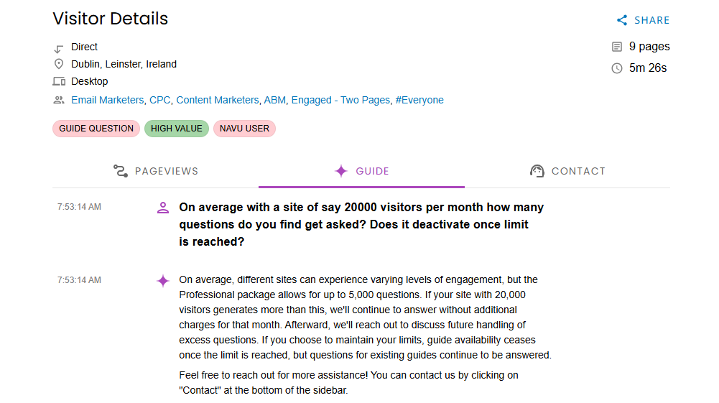Click the session duration clock icon
The height and width of the screenshot is (403, 719).
pos(616,68)
